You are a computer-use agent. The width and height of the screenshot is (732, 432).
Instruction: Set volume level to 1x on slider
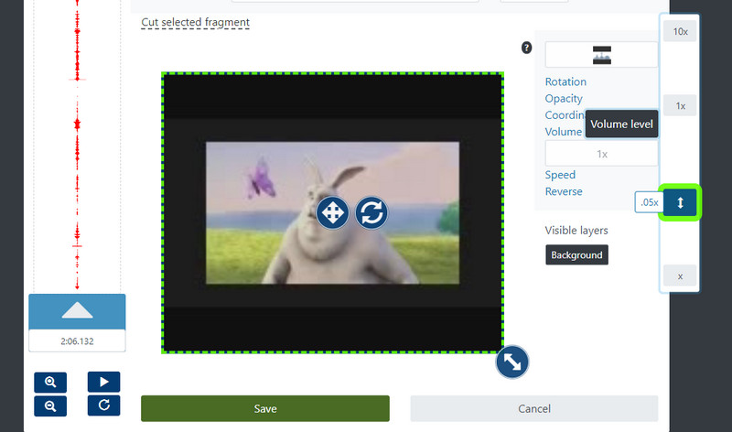(680, 106)
